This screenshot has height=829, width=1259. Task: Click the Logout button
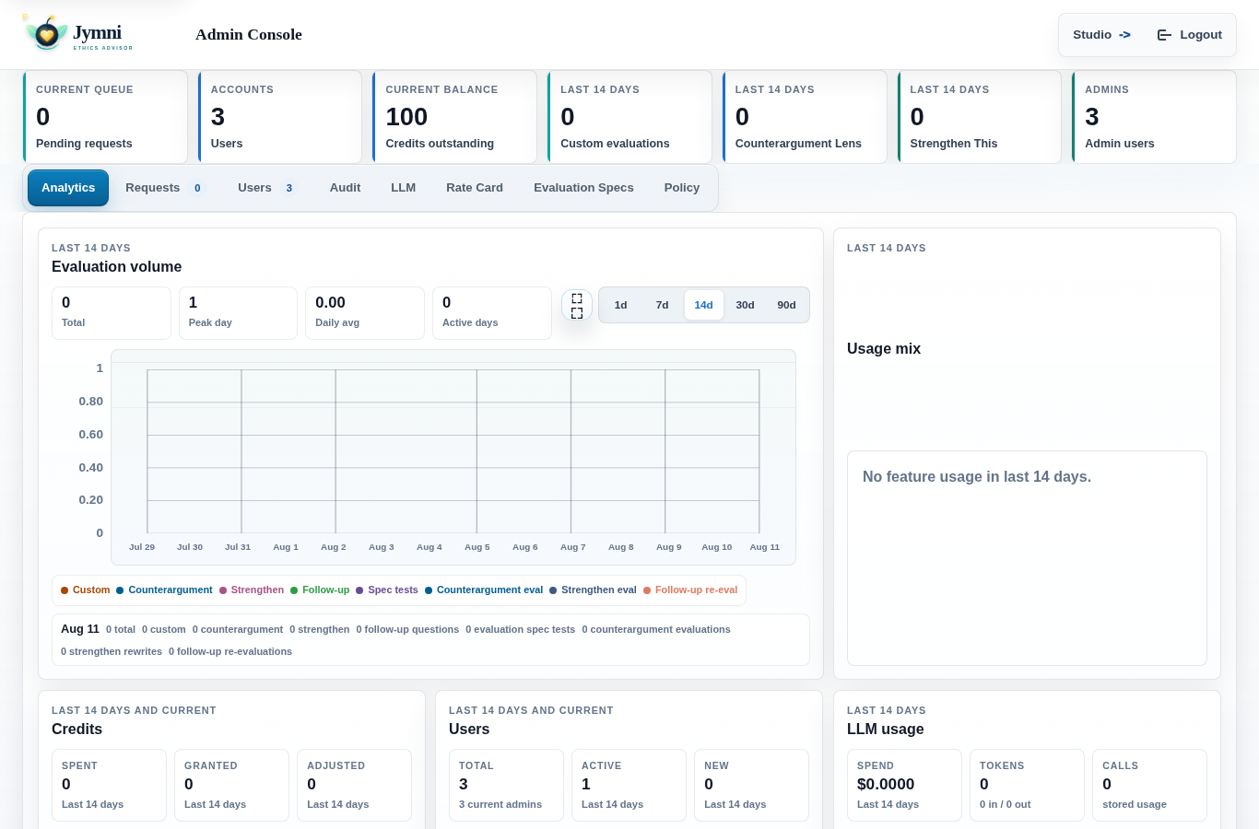click(1189, 35)
